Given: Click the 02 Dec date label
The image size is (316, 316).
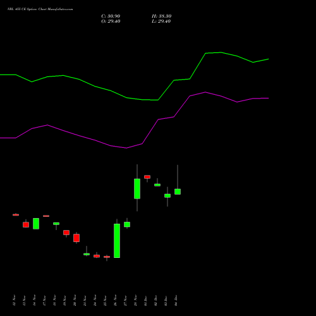Looking at the screenshot, I should tap(155, 300).
